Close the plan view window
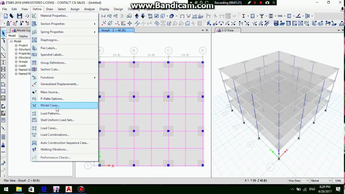The height and width of the screenshot is (194, 345). tap(207, 30)
